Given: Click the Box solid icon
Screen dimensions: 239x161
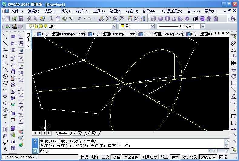Looking at the screenshot, I should 154,18.
